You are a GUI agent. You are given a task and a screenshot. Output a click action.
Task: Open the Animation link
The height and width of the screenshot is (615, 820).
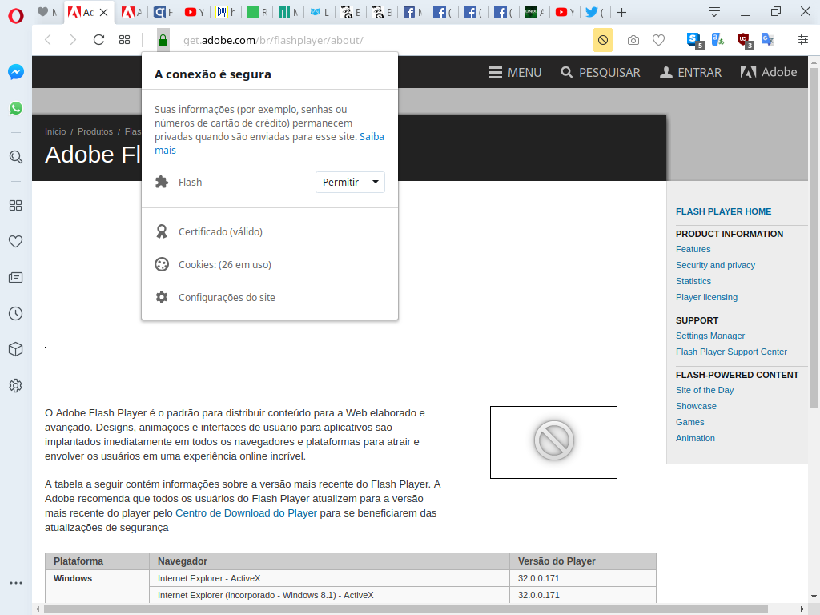[x=695, y=438]
